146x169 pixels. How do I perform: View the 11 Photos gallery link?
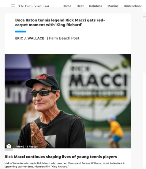27,147
